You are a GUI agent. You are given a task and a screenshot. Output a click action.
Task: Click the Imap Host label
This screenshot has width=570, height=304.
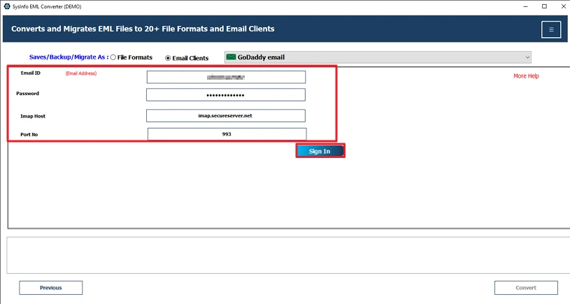tap(33, 116)
